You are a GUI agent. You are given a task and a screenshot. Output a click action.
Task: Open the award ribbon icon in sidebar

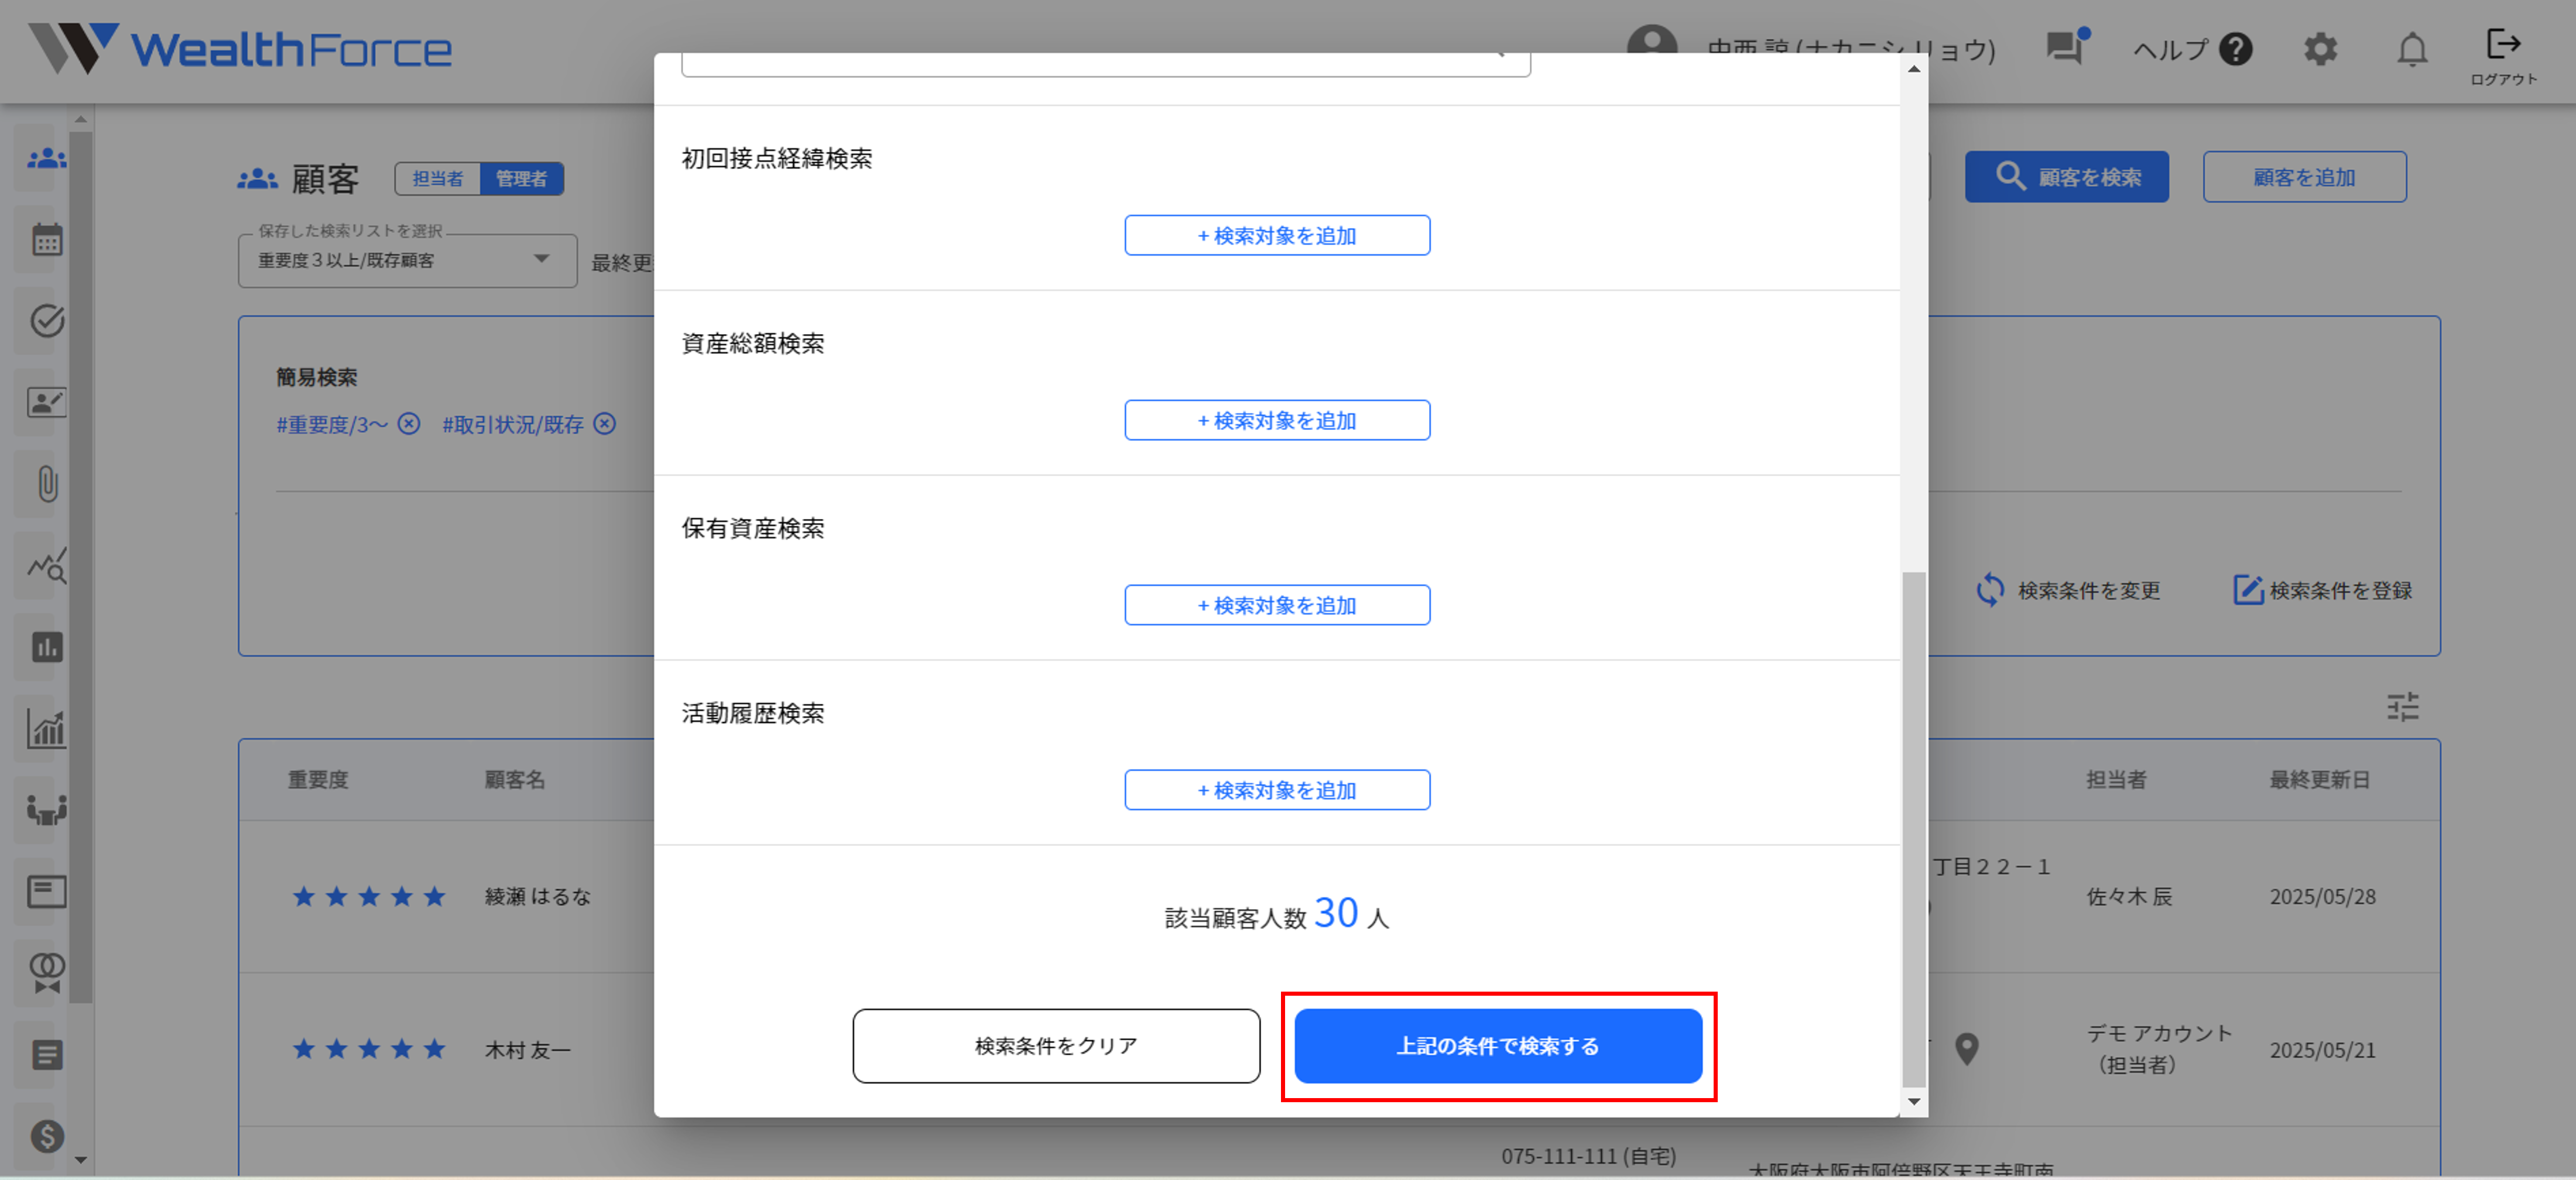point(46,972)
